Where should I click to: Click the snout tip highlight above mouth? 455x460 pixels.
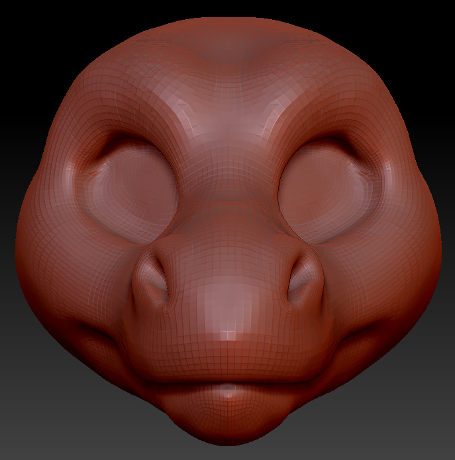229,335
